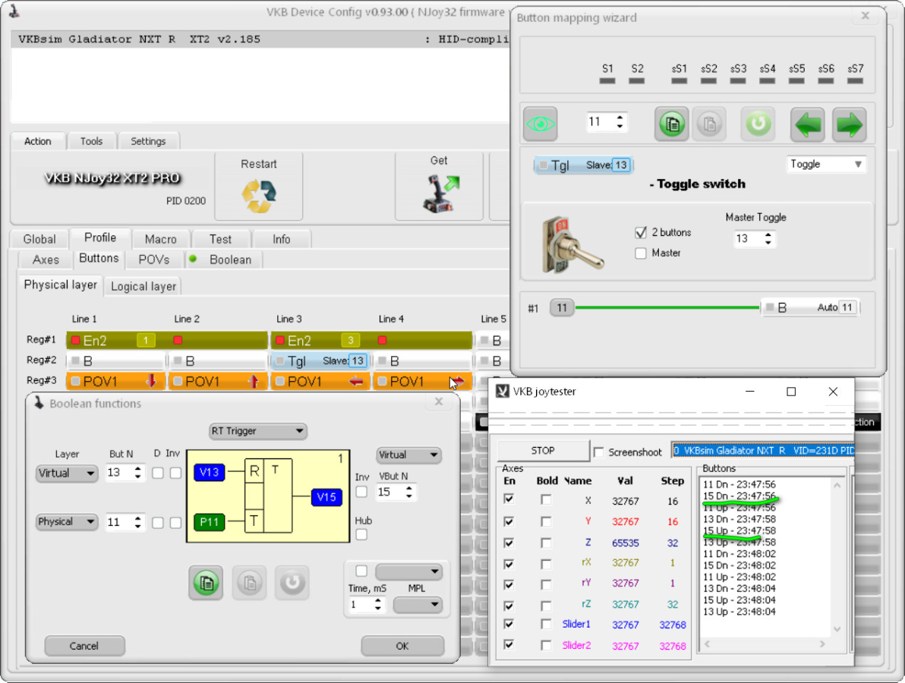Select the En2 cell in Reg#1 Line 3
This screenshot has height=683, width=905.
(x=320, y=340)
